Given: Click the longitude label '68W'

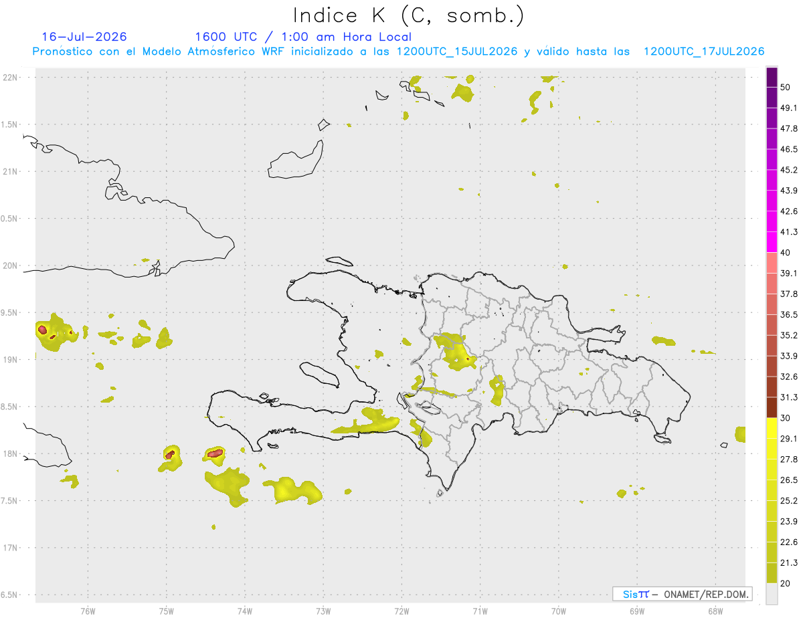Looking at the screenshot, I should 715,611.
